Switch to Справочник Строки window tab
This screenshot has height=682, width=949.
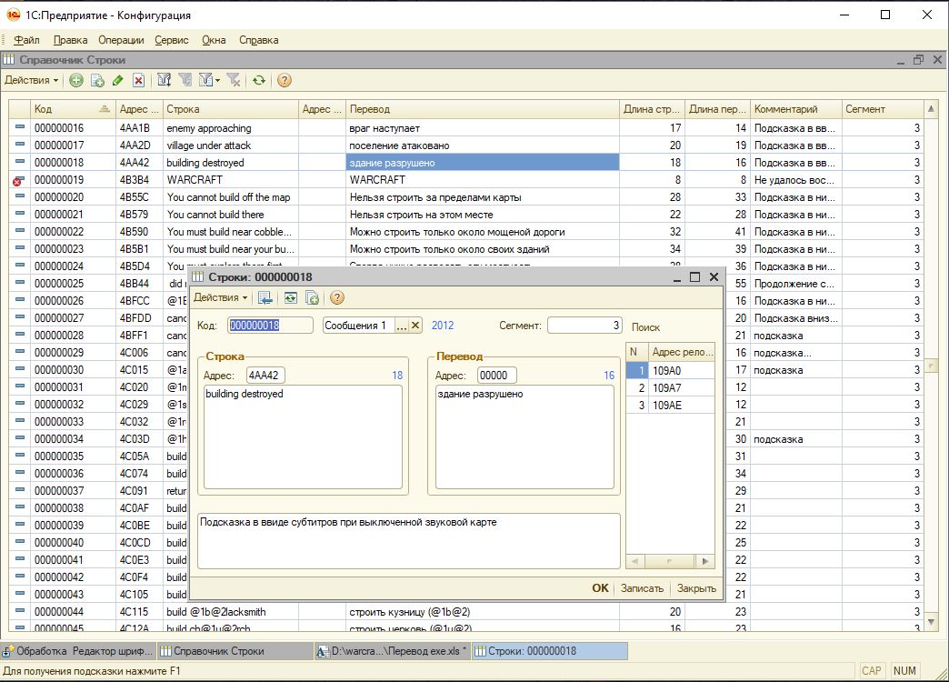212,651
